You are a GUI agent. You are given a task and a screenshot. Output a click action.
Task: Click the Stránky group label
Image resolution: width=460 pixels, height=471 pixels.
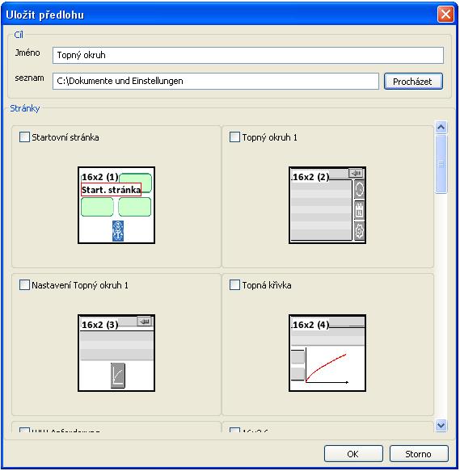click(25, 108)
